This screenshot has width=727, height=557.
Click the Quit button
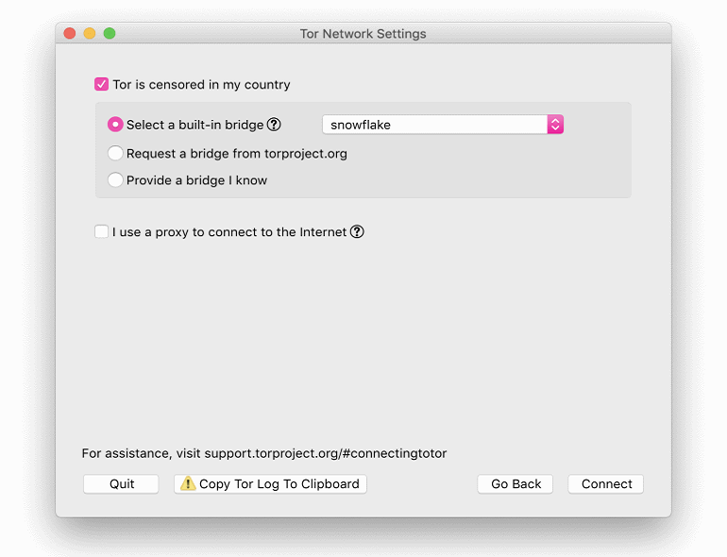[121, 483]
